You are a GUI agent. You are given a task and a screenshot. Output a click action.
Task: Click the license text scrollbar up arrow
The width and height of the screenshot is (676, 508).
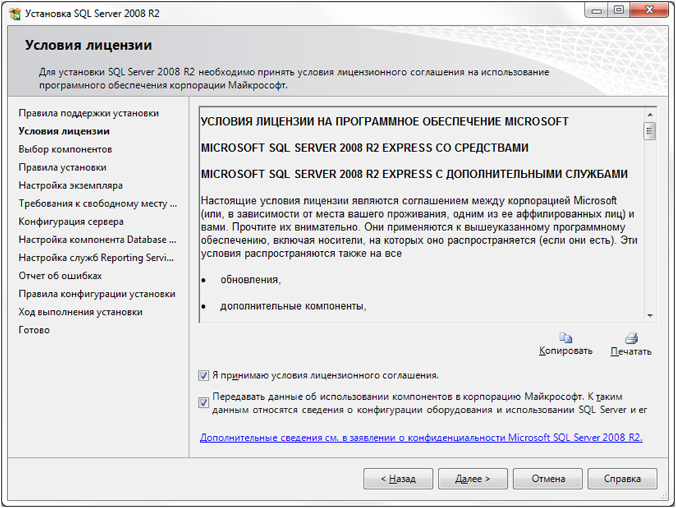click(x=650, y=115)
